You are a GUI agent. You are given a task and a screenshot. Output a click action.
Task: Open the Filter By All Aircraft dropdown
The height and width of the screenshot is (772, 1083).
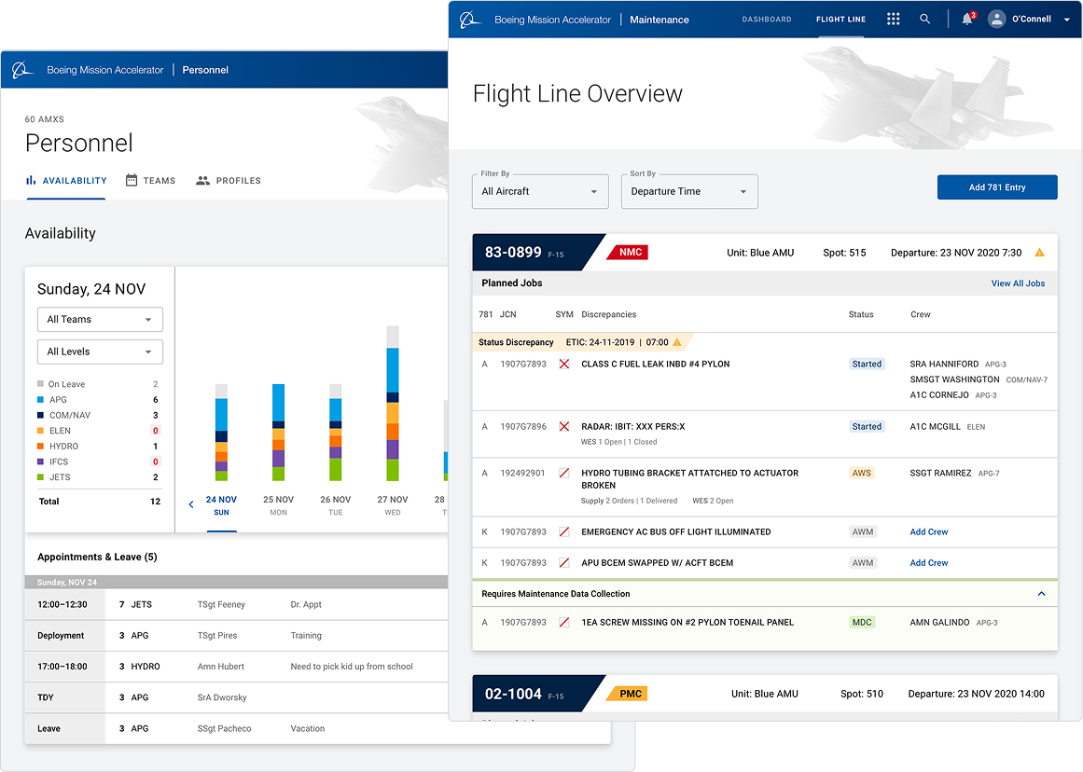pyautogui.click(x=540, y=191)
